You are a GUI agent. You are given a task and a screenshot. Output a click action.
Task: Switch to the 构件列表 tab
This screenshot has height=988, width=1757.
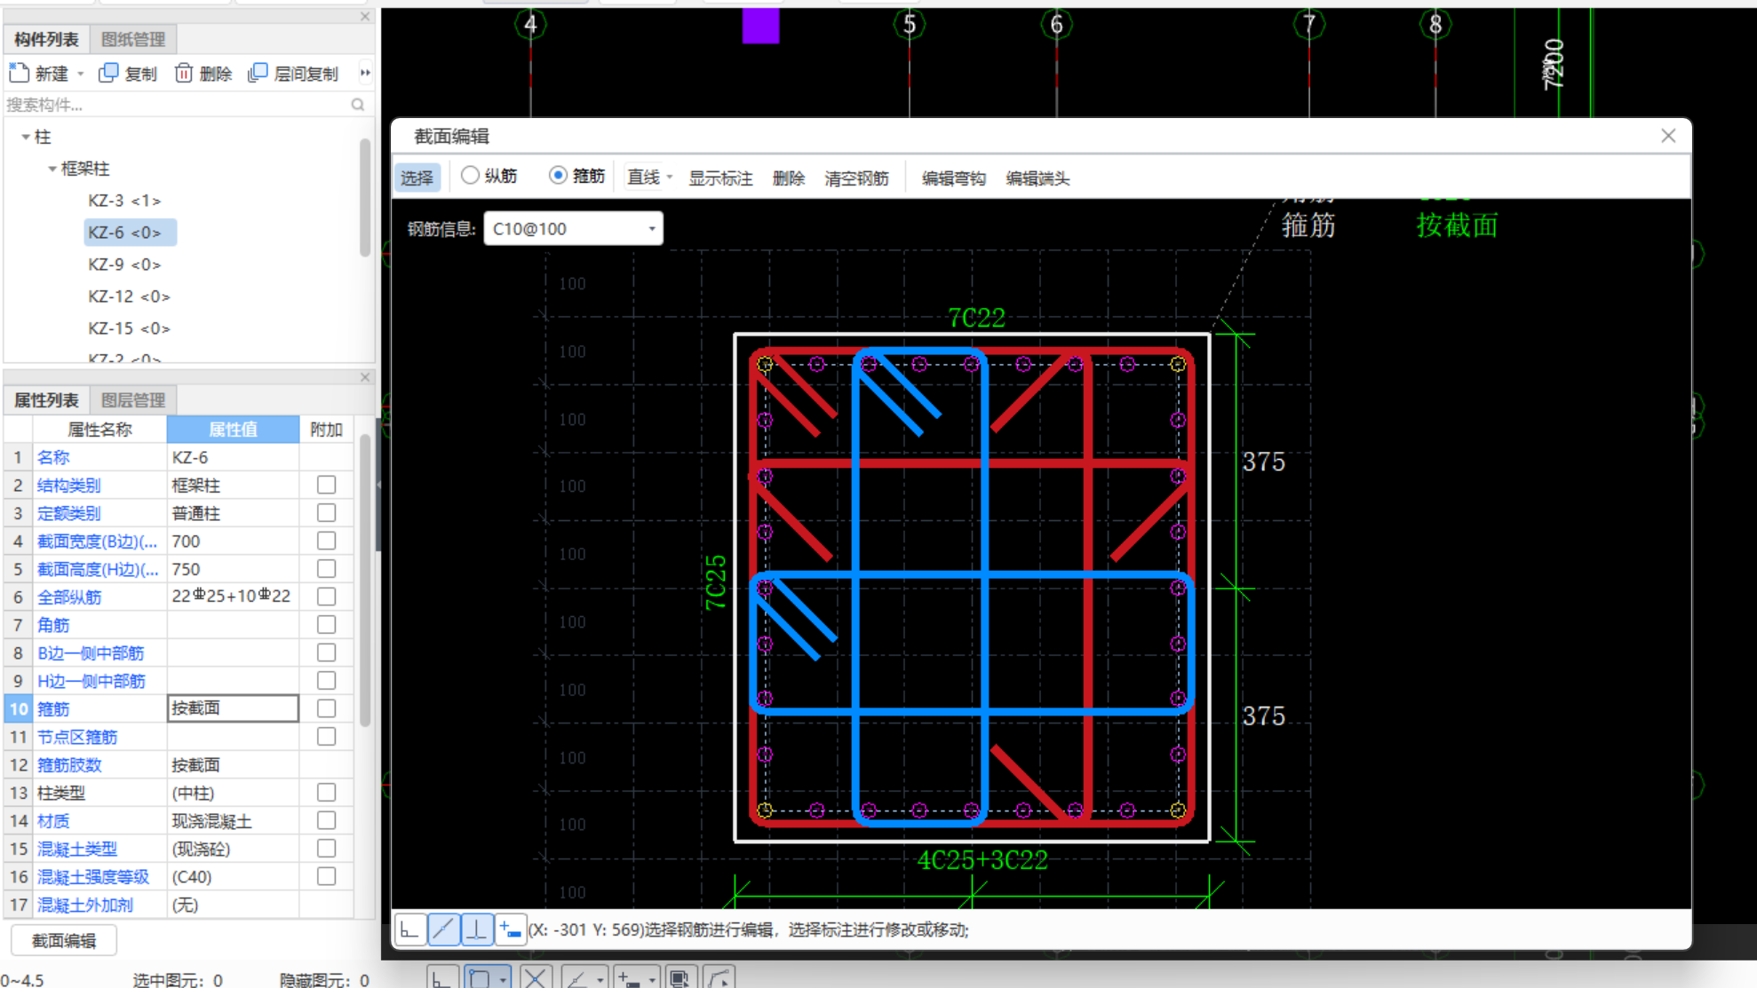point(46,39)
